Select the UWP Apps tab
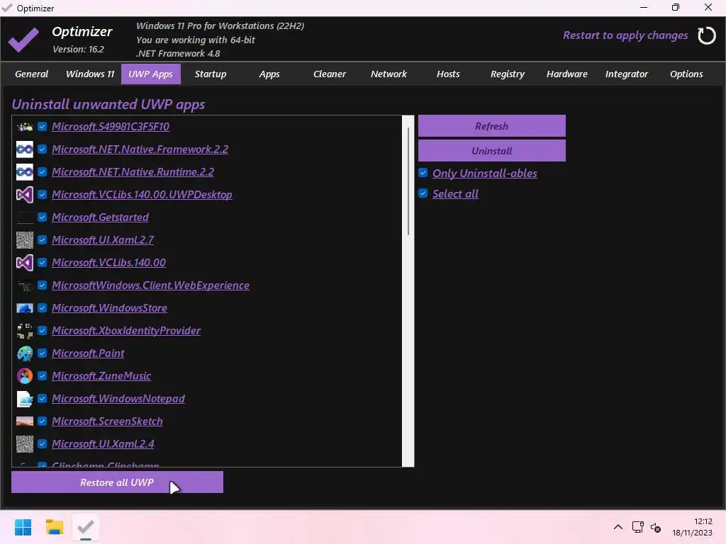The width and height of the screenshot is (726, 544). [x=150, y=74]
